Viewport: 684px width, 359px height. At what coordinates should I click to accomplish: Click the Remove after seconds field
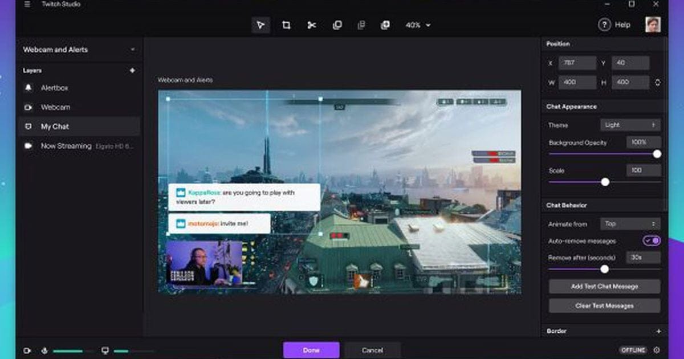tap(644, 258)
